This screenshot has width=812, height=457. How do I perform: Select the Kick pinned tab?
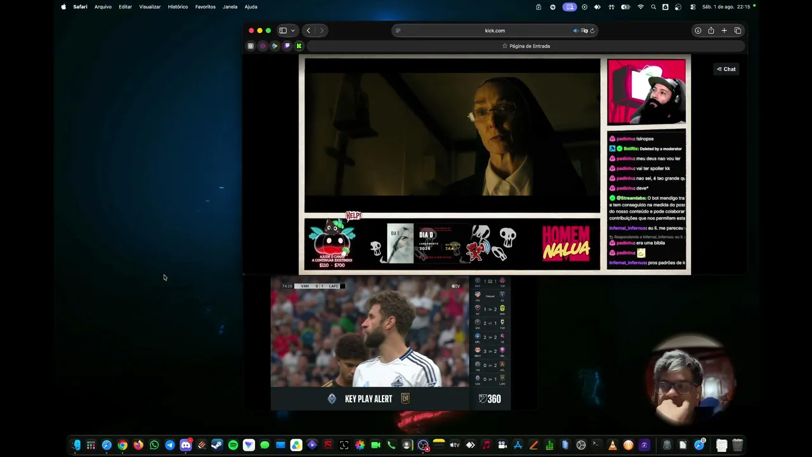(299, 46)
